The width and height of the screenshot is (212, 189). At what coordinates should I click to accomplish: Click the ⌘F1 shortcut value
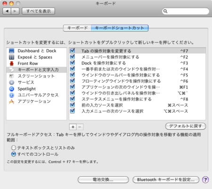click(184, 87)
